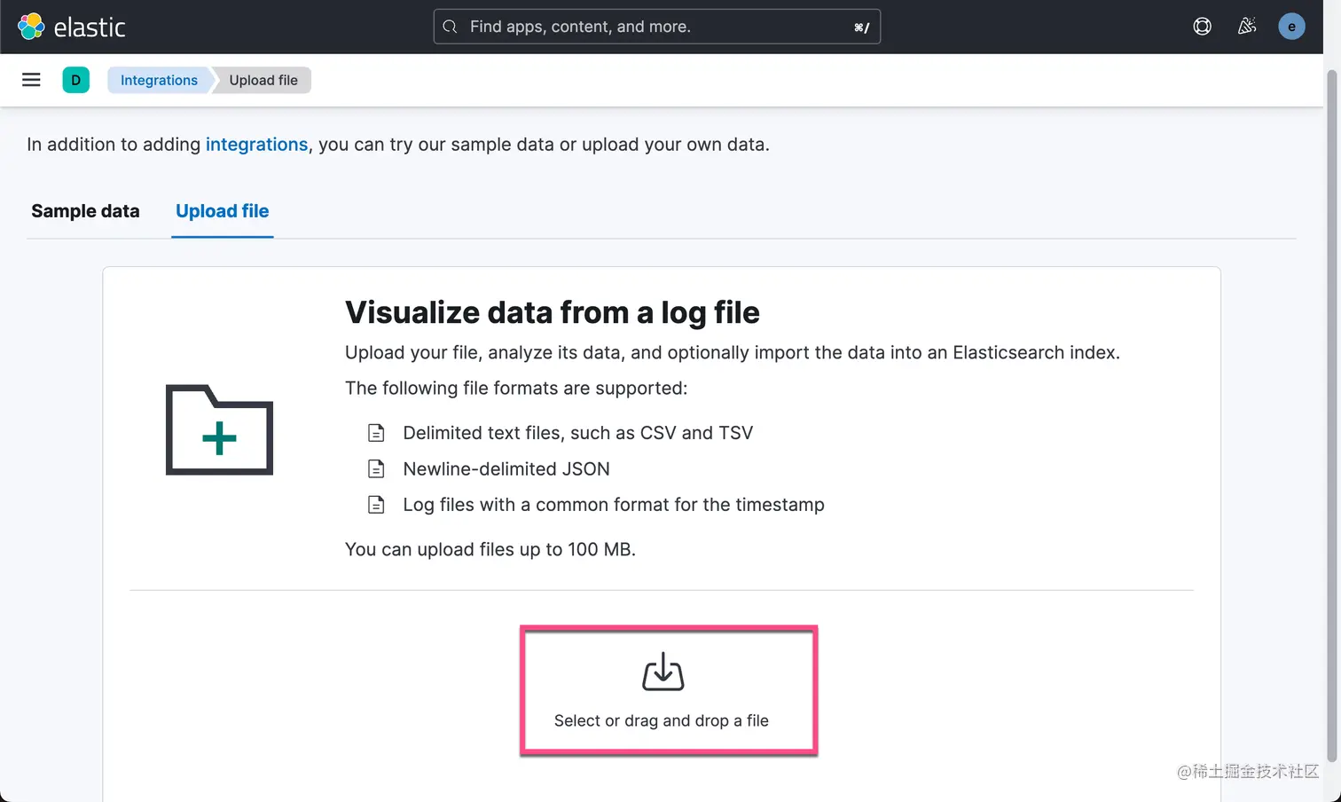Click the upload tray icon
Image resolution: width=1341 pixels, height=802 pixels.
pos(663,672)
